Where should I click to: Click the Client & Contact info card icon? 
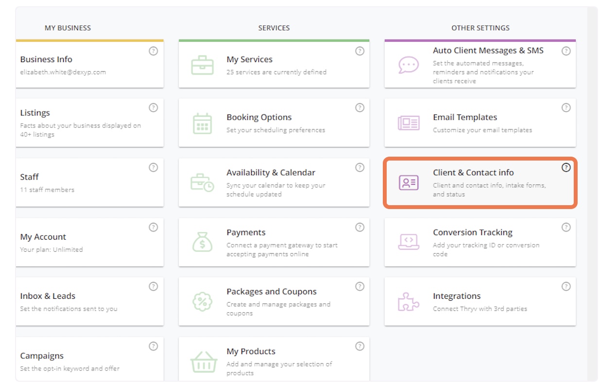pyautogui.click(x=408, y=183)
